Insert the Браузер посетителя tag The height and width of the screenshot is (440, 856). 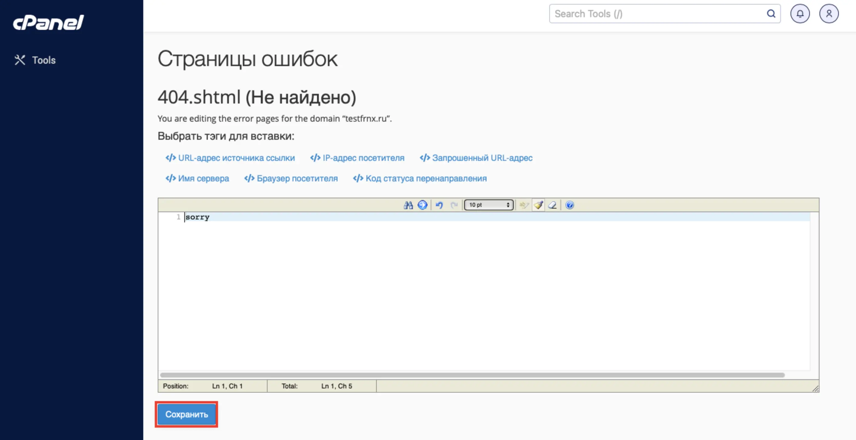tap(291, 179)
